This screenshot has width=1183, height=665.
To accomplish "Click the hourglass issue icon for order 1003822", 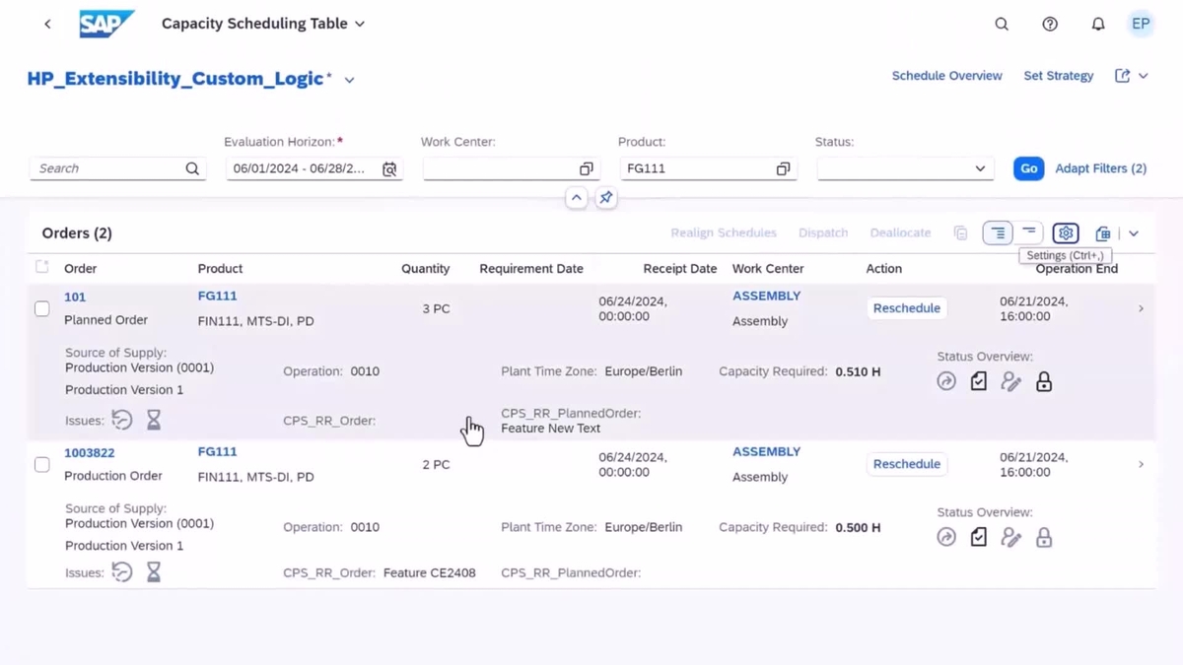I will (x=154, y=571).
